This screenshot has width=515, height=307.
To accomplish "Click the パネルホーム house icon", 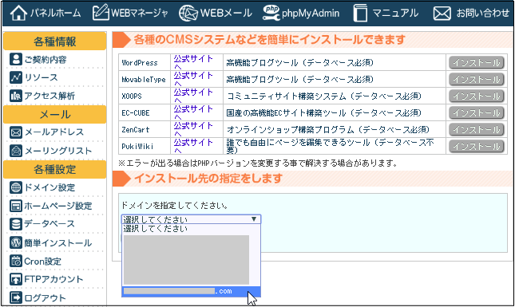I will [18, 13].
